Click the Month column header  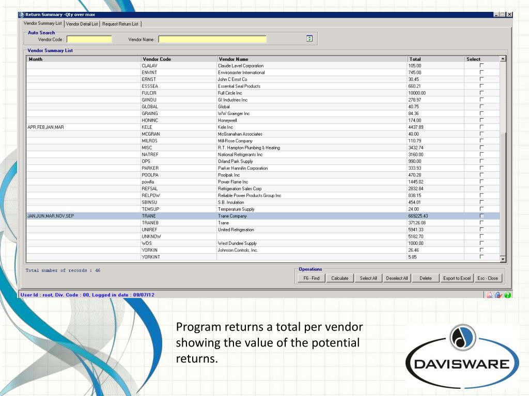(x=83, y=59)
